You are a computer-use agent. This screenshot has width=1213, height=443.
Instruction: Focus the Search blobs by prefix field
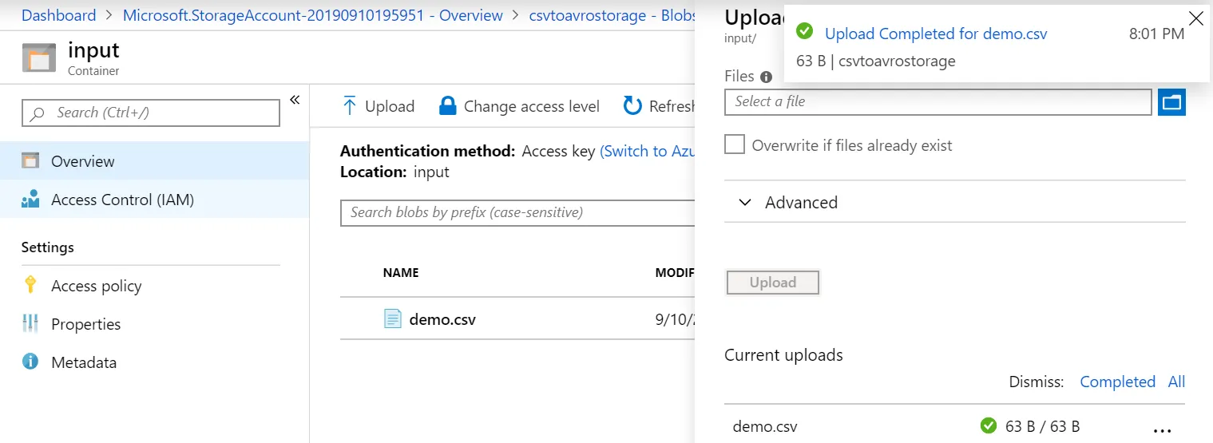click(519, 212)
